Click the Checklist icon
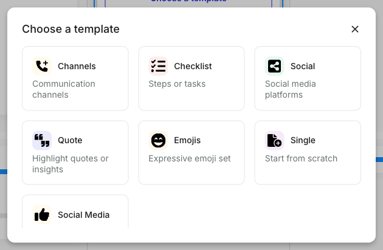 point(158,66)
